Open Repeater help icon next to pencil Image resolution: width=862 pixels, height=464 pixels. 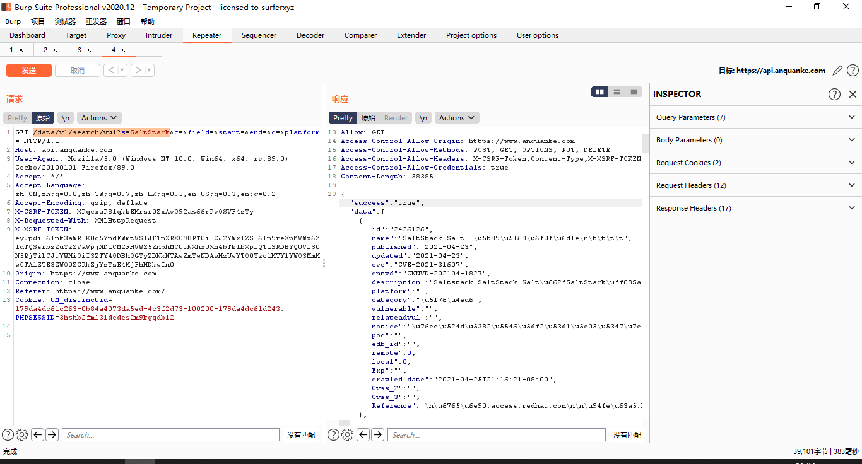point(853,71)
